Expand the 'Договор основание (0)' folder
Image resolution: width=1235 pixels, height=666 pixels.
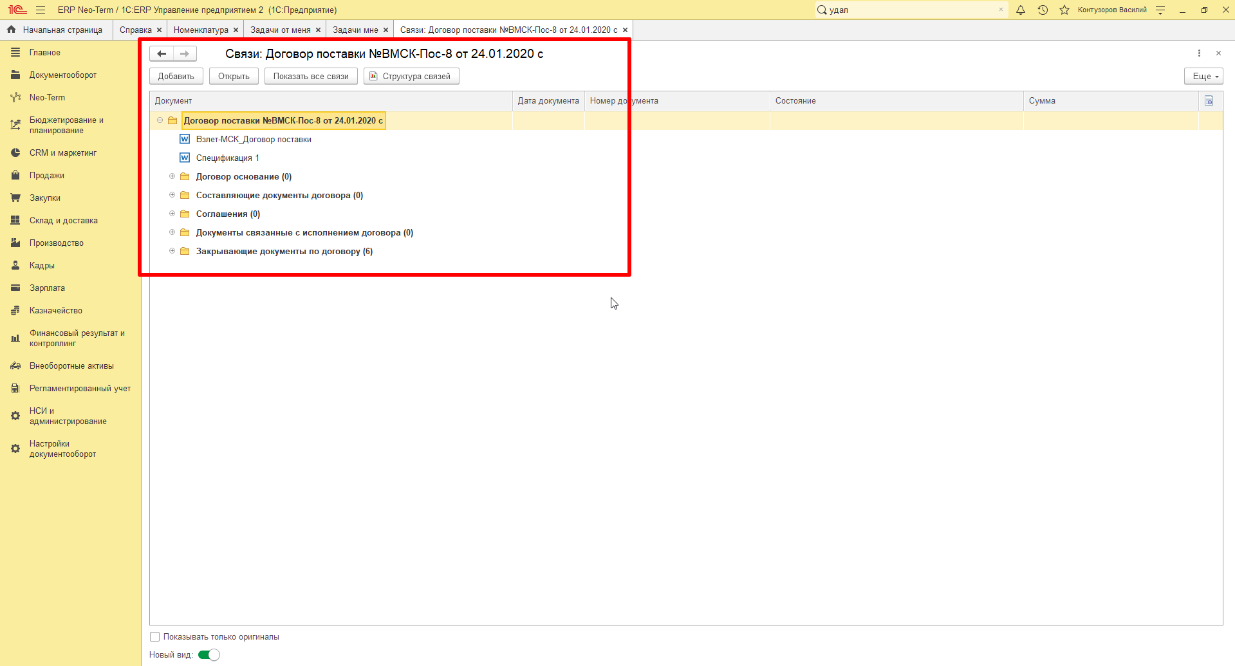pyautogui.click(x=172, y=176)
